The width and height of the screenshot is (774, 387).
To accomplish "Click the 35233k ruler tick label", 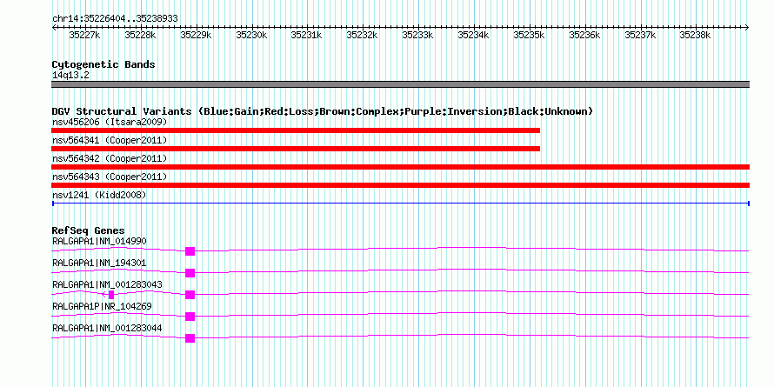I will coord(418,35).
